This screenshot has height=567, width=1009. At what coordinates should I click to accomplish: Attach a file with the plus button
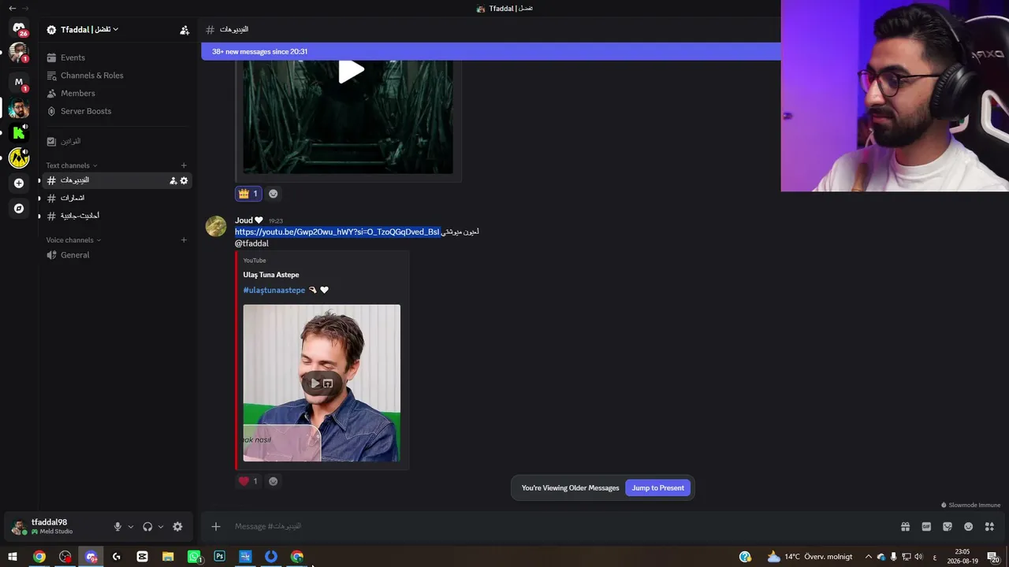point(216,527)
